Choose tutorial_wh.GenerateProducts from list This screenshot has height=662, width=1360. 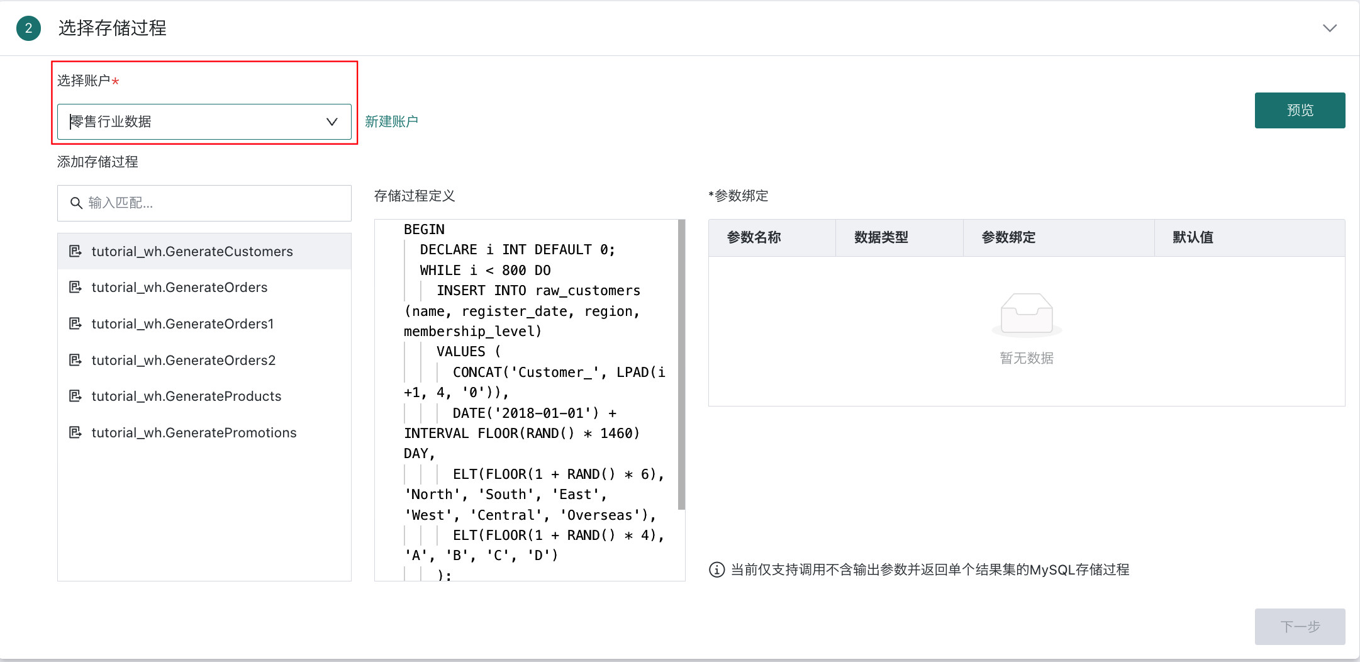[186, 396]
